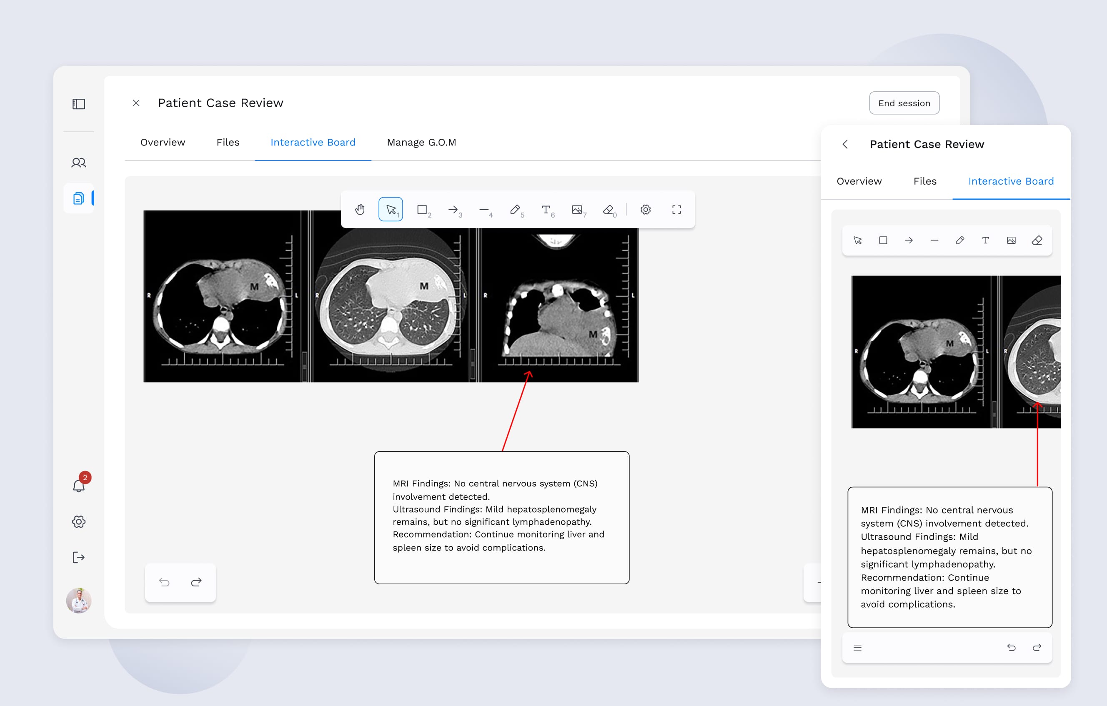Viewport: 1107px width, 706px height.
Task: Select the text tool in main toolbar
Action: point(546,210)
